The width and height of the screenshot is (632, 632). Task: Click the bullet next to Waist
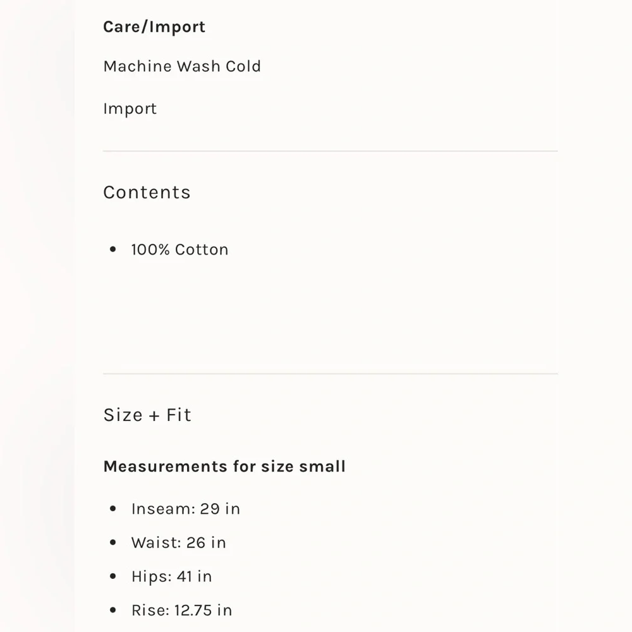(113, 542)
